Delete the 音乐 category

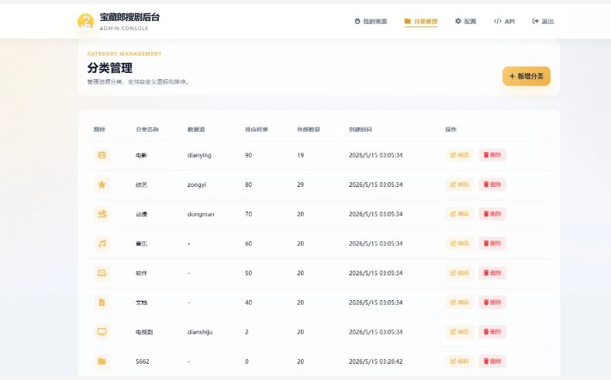point(492,244)
